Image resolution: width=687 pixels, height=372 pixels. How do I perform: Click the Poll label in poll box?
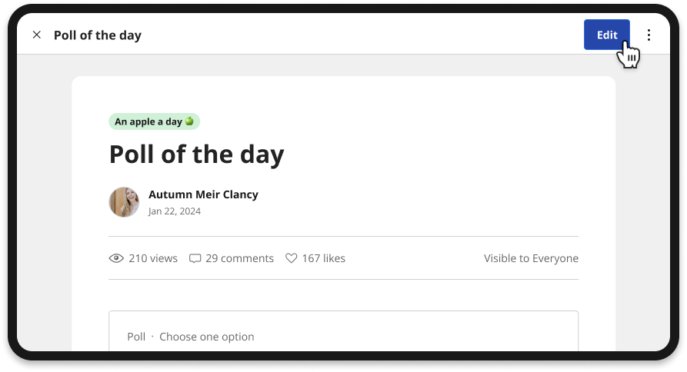click(x=136, y=337)
